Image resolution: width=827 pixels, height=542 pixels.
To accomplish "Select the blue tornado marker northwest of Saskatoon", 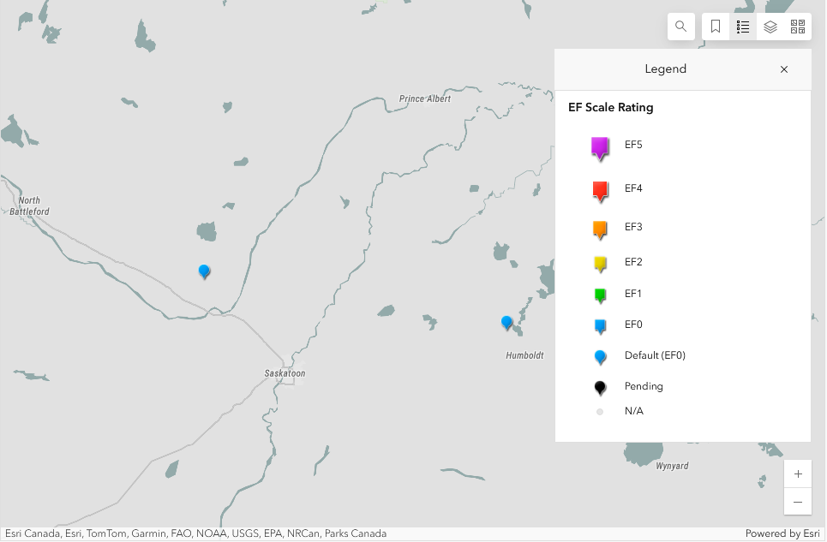I will [204, 271].
